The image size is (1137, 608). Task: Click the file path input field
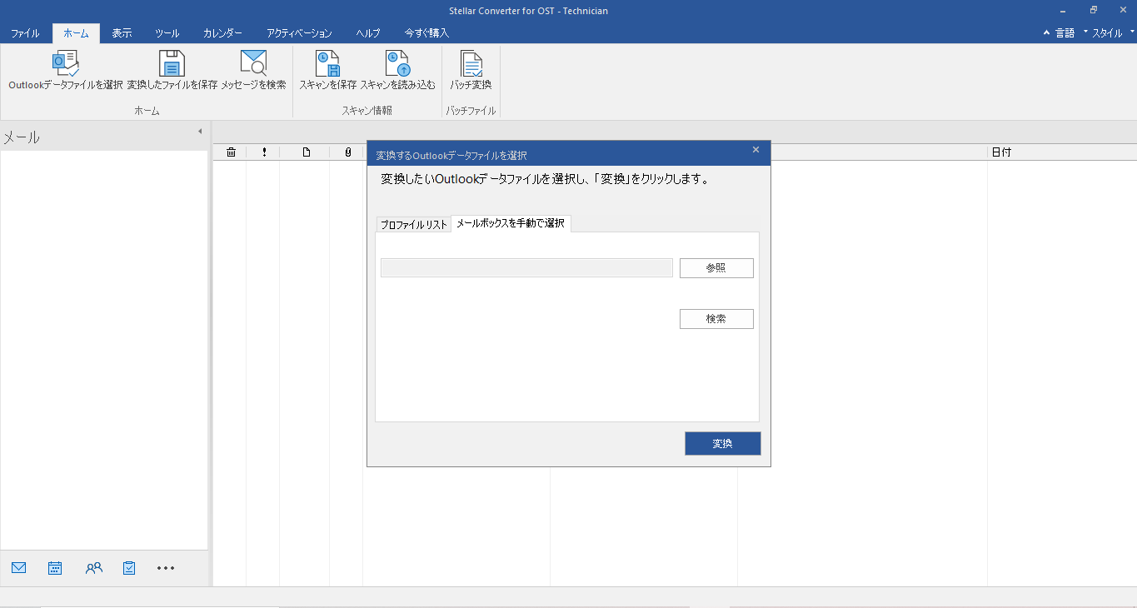click(526, 267)
